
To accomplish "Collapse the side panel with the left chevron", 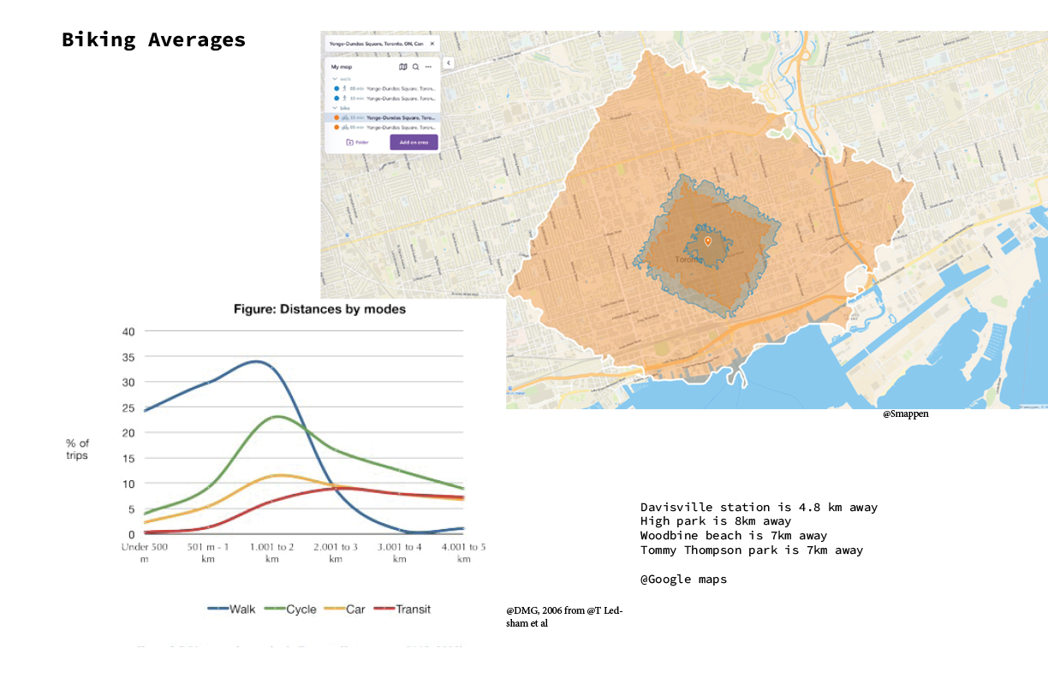I will (x=448, y=63).
